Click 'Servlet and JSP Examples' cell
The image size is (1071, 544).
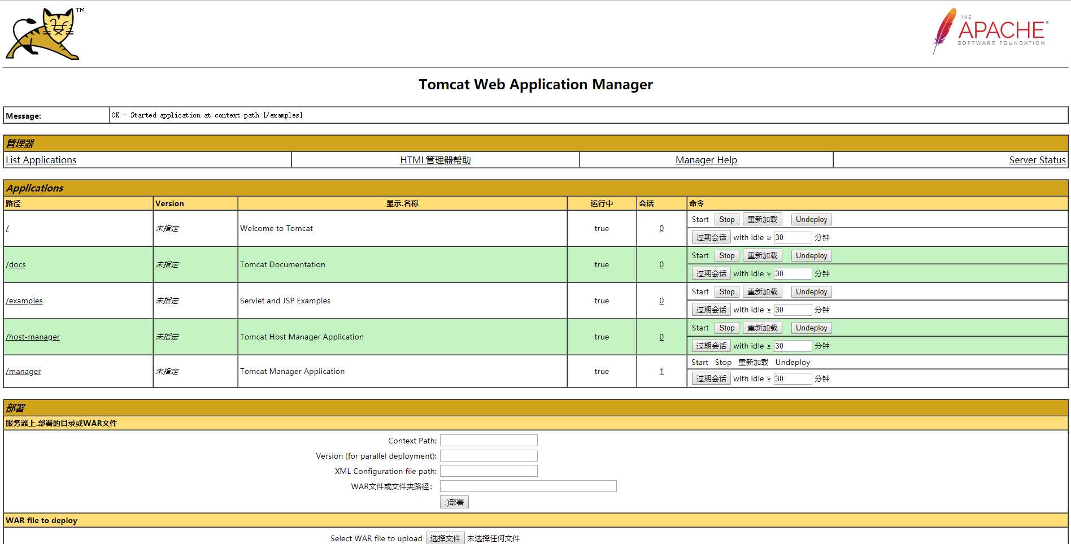(402, 301)
